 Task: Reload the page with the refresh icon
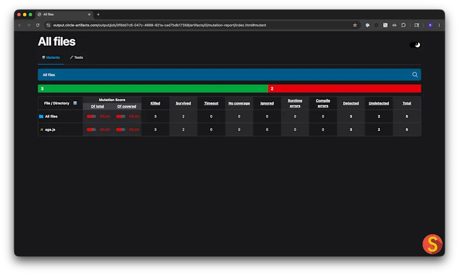point(38,25)
